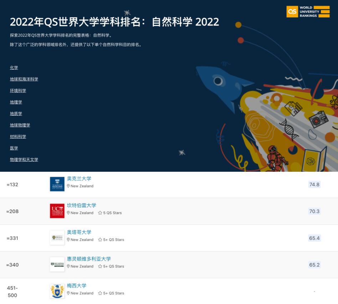Click the 梅西大学 university name
This screenshot has width=338, height=304.
77,286
